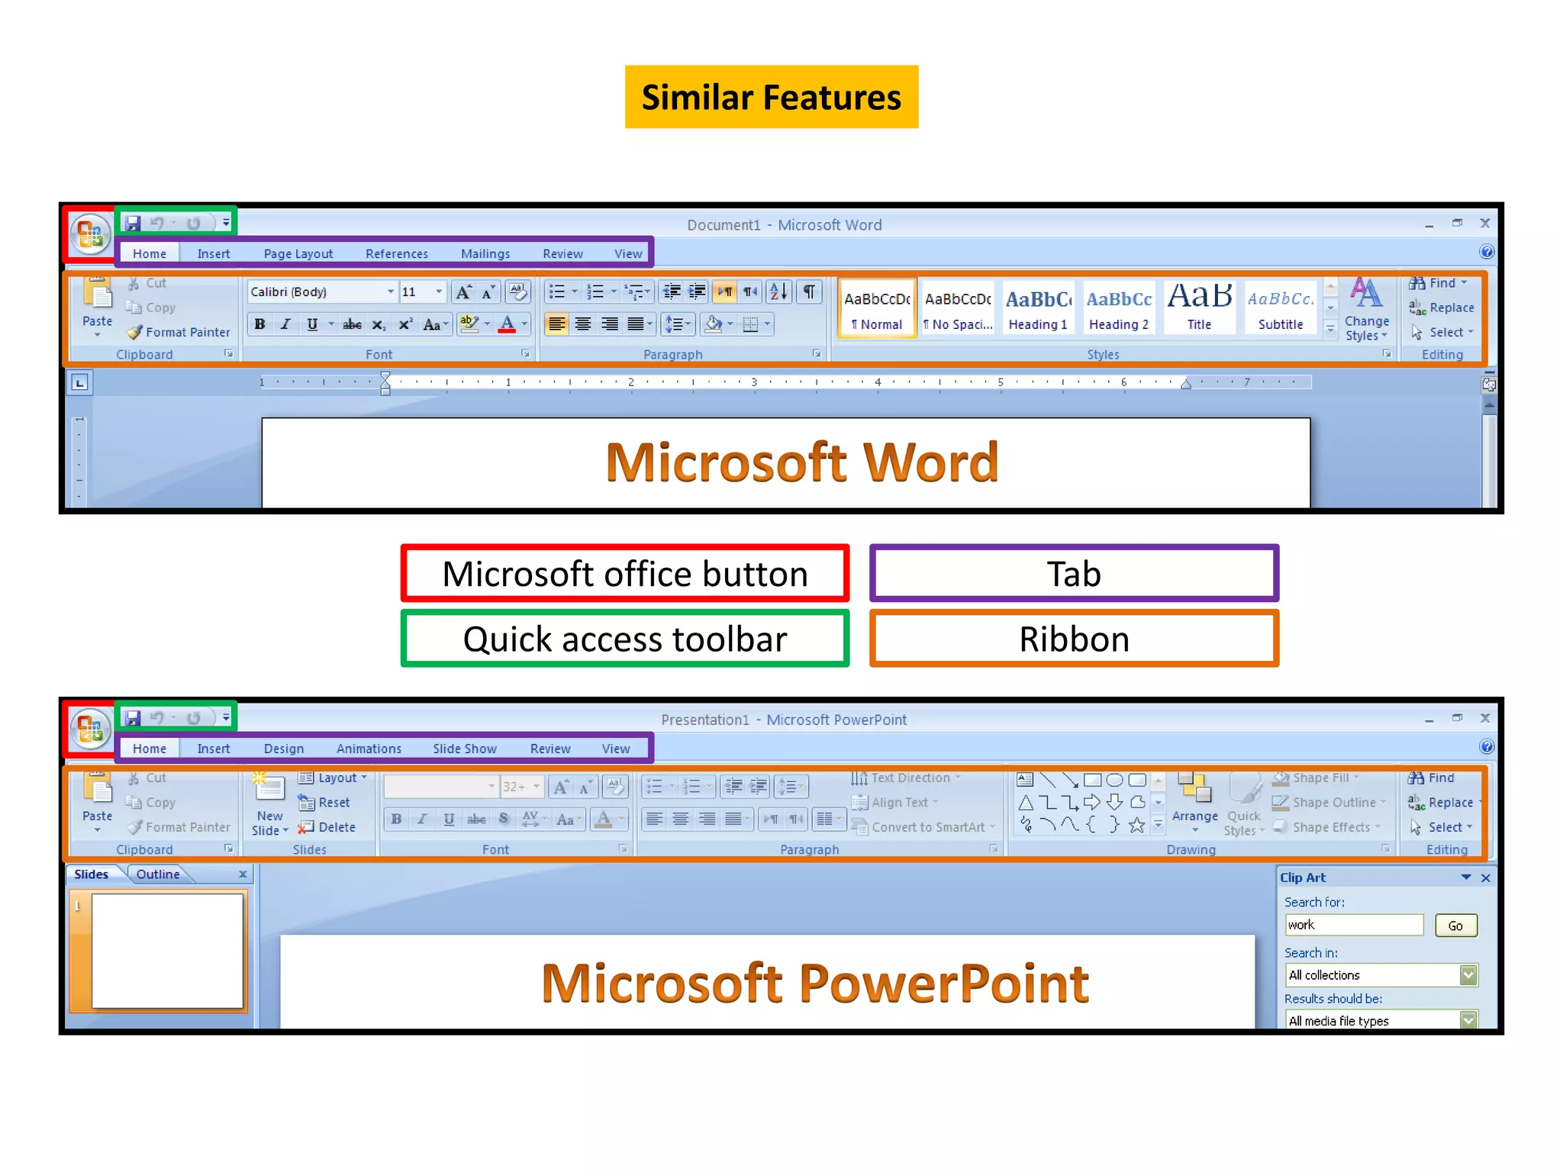Toggle Align Left in Word Paragraph group
Screen dimensions: 1563x1172
tap(557, 324)
